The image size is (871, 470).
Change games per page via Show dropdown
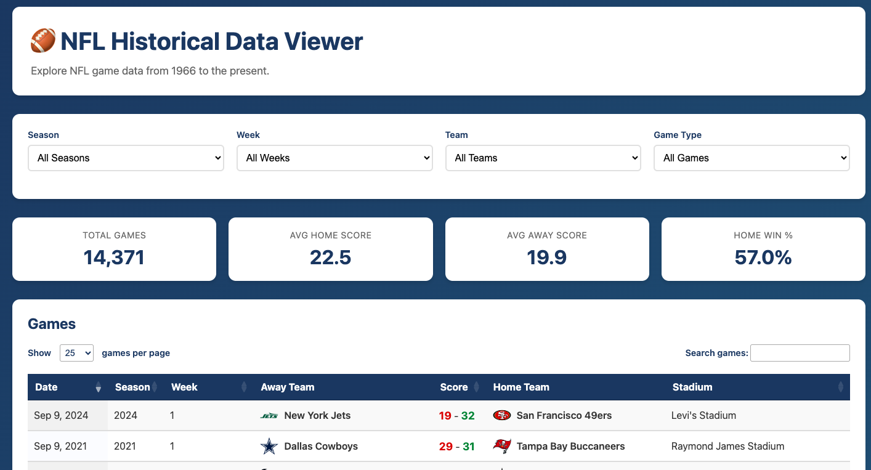[x=76, y=353]
